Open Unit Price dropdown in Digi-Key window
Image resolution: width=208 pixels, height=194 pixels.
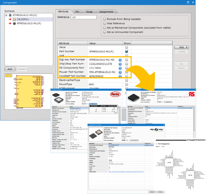pos(93,104)
